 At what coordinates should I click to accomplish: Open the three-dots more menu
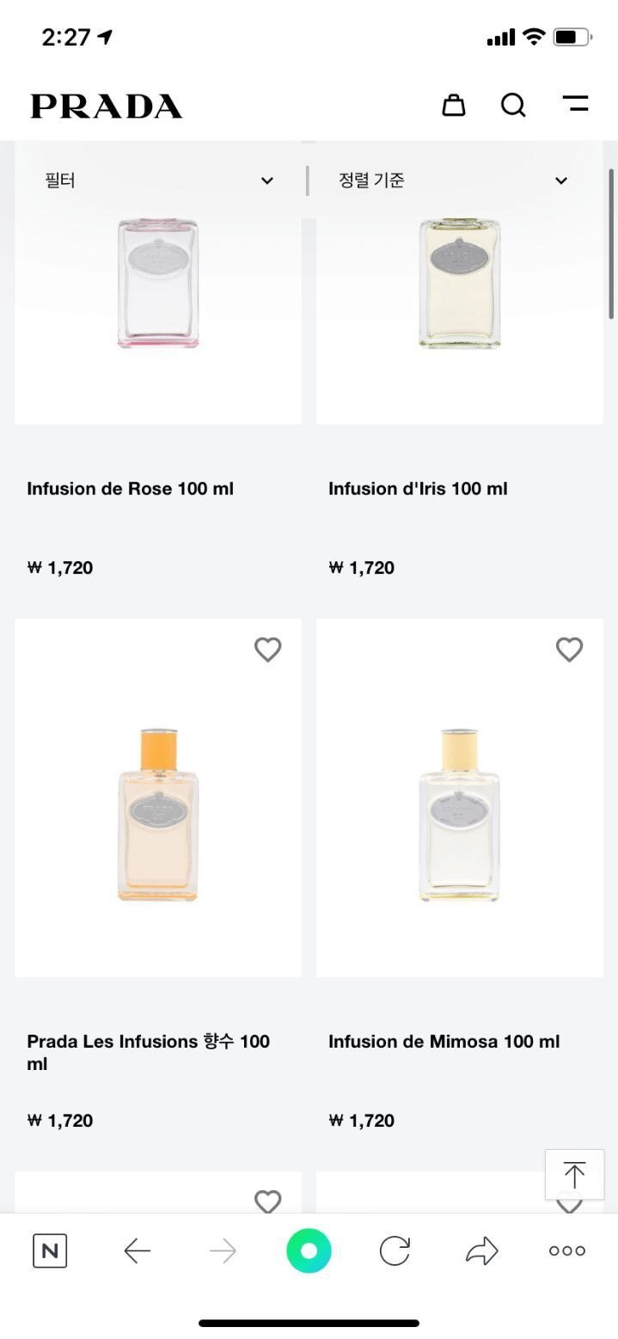pyautogui.click(x=567, y=1250)
